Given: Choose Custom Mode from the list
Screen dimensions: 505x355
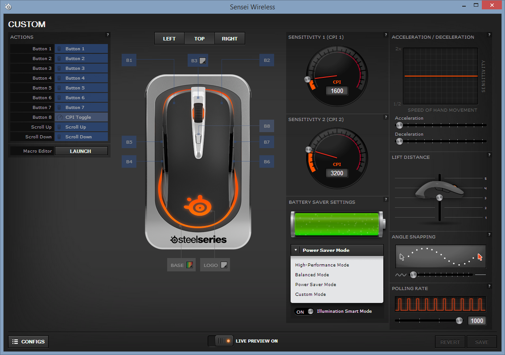Looking at the screenshot, I should pyautogui.click(x=311, y=294).
